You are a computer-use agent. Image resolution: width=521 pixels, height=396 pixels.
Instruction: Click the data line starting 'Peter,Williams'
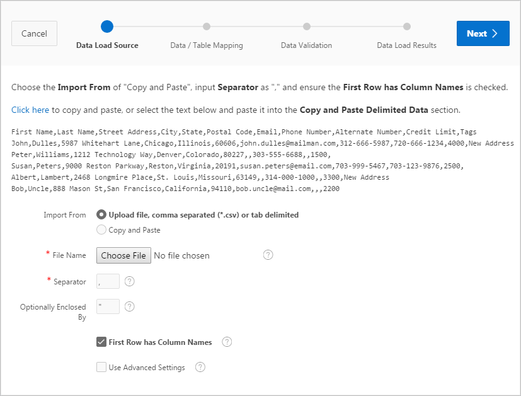171,154
